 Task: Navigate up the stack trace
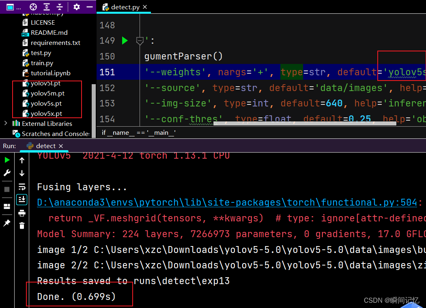pyautogui.click(x=22, y=160)
